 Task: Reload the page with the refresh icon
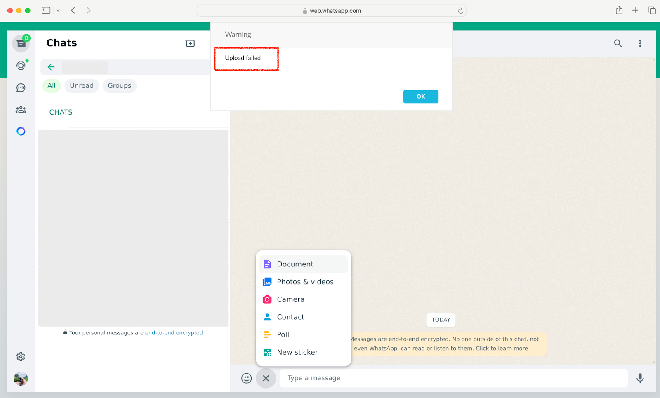coord(461,11)
